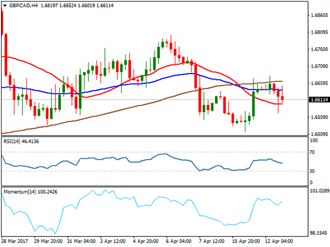The width and height of the screenshot is (330, 247).
Task: Open the chart menu arrow beside GBPCAD,H4
Action: (5, 5)
